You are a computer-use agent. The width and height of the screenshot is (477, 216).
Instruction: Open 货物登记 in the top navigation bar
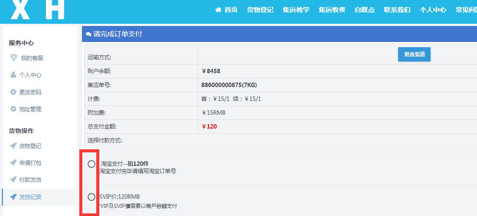click(260, 10)
